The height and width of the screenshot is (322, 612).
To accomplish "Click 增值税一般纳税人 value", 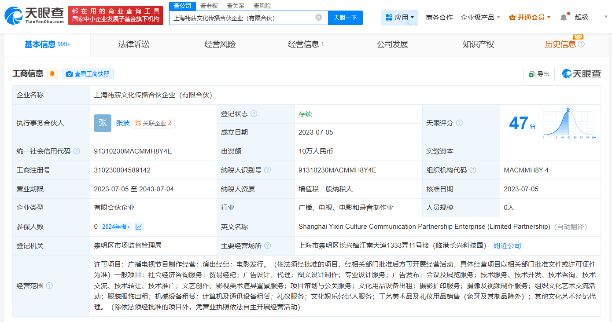I will [325, 189].
